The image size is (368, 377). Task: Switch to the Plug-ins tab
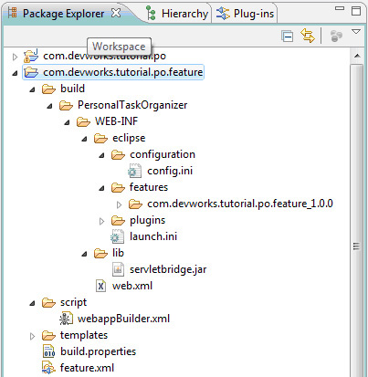click(245, 14)
